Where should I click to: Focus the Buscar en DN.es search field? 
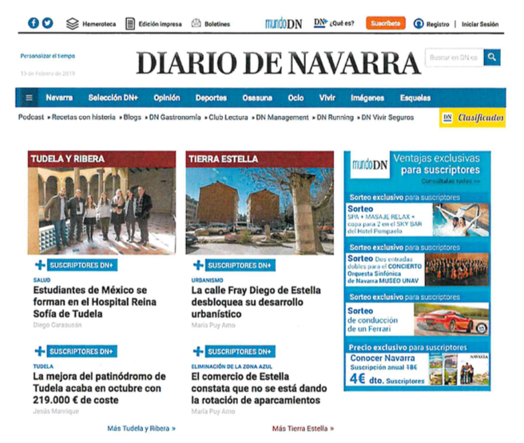455,57
